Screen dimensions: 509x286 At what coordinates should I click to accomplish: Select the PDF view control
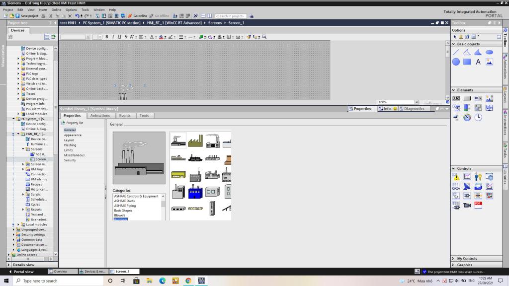pos(478,205)
